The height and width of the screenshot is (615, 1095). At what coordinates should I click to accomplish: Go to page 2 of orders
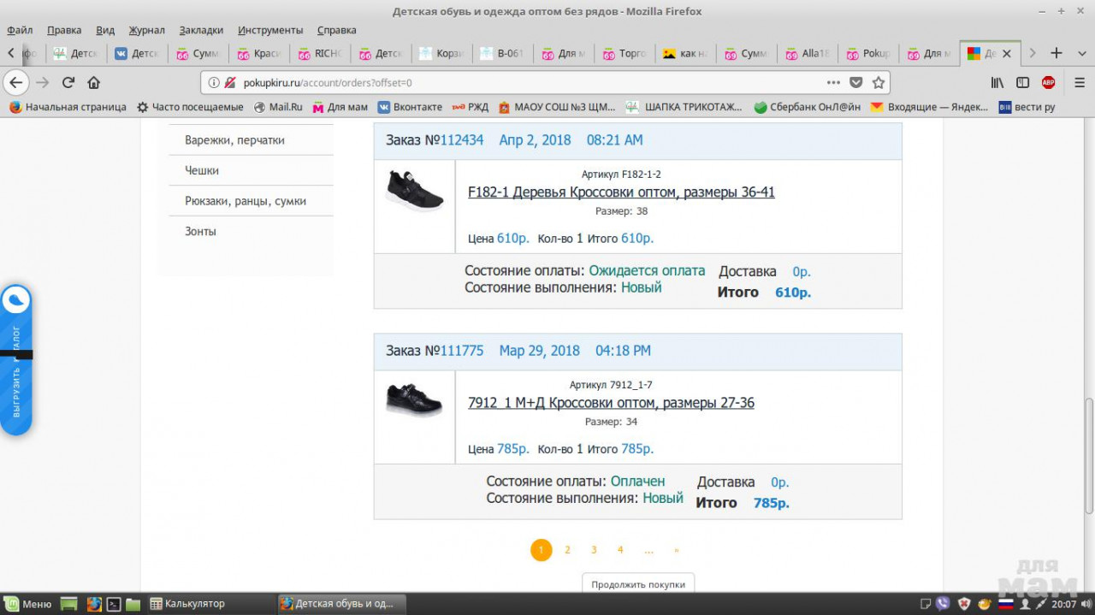567,550
